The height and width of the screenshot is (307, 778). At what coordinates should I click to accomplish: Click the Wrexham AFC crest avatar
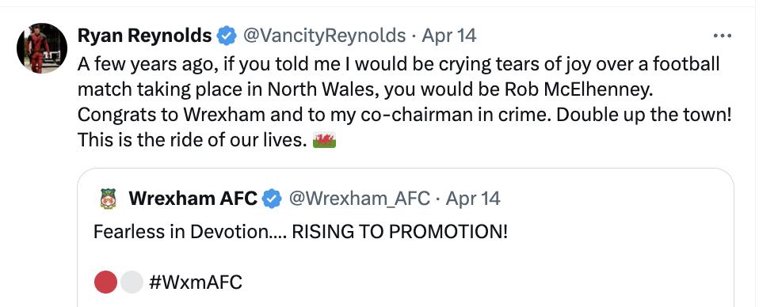click(108, 199)
